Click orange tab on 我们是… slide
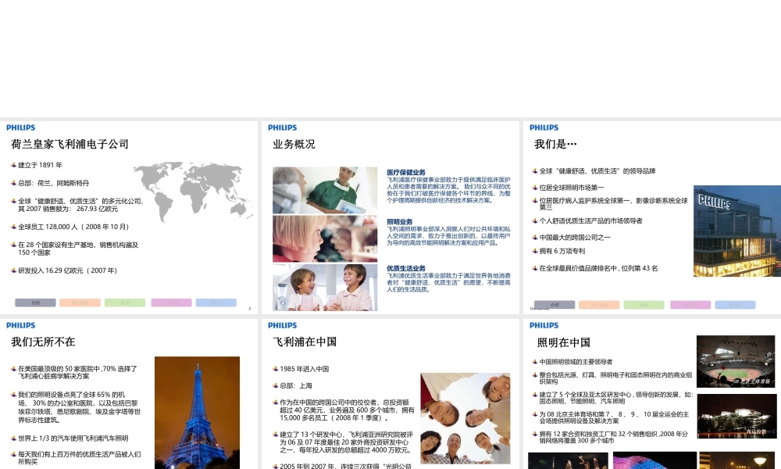 click(599, 305)
